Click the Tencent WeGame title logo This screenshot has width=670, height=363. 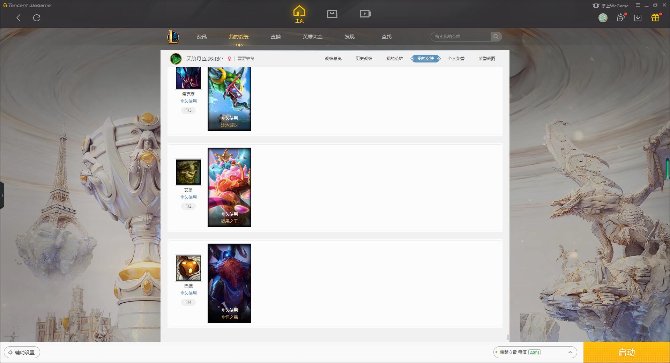(27, 5)
